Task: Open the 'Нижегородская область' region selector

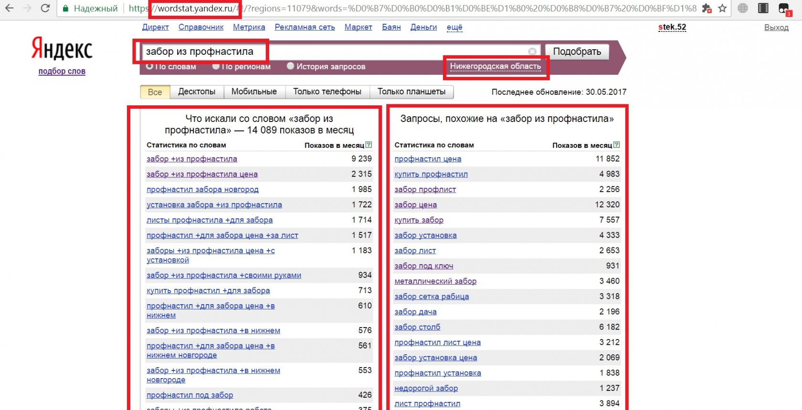Action: [x=496, y=66]
